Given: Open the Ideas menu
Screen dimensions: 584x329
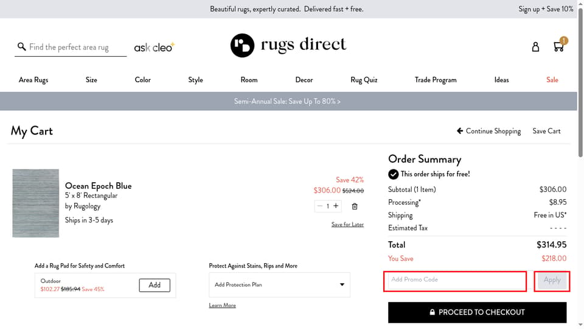Looking at the screenshot, I should click(x=501, y=80).
